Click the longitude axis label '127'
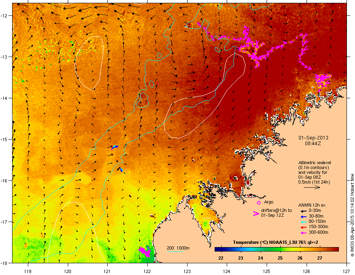Image resolution: width=355 pixels, height=275 pixels. (x=347, y=271)
